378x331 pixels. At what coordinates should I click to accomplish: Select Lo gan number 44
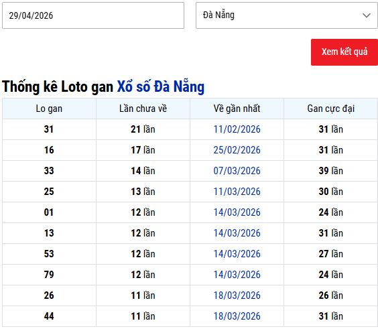[x=49, y=316]
